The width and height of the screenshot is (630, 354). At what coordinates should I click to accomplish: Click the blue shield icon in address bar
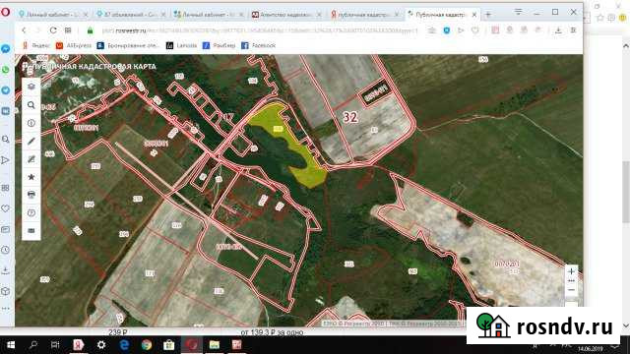coord(446,30)
